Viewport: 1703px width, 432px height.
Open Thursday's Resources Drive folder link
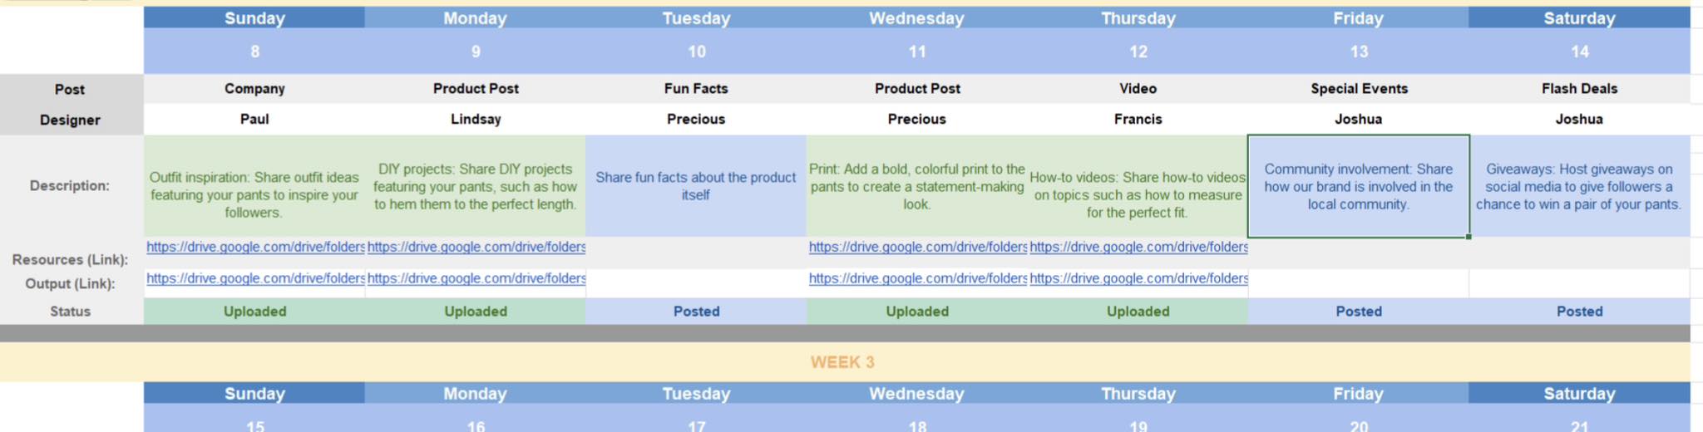pyautogui.click(x=1138, y=247)
